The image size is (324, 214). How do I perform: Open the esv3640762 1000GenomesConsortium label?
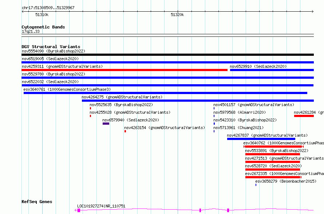(x=284, y=143)
